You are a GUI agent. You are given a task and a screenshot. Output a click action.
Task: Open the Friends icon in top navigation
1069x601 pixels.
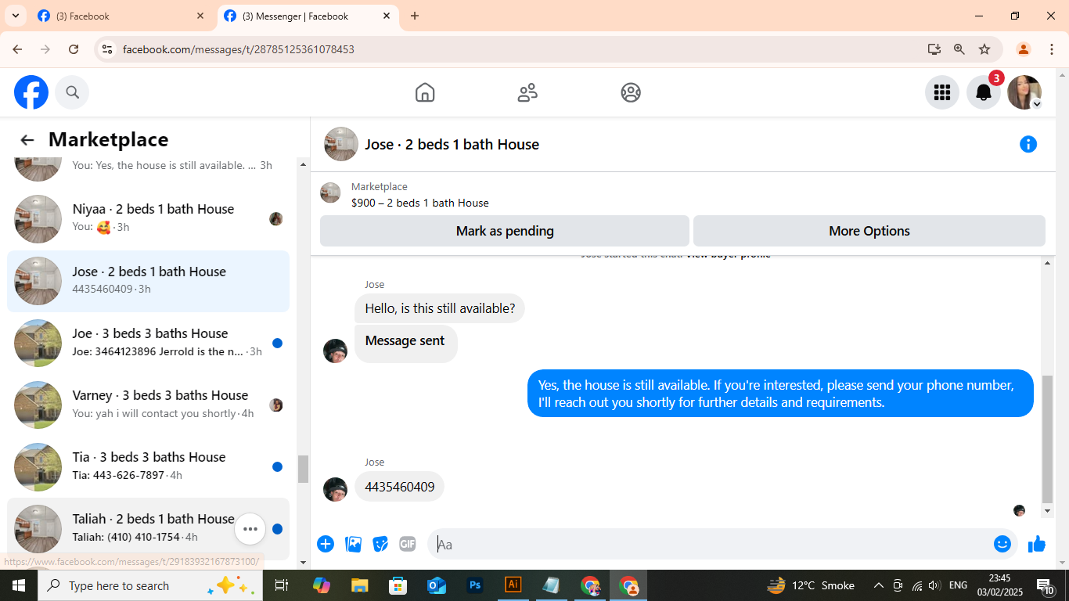[528, 92]
